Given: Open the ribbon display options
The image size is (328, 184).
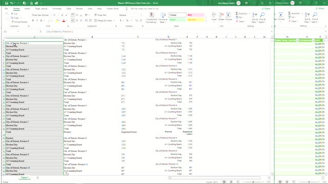Looking at the screenshot, I should coord(247,3).
